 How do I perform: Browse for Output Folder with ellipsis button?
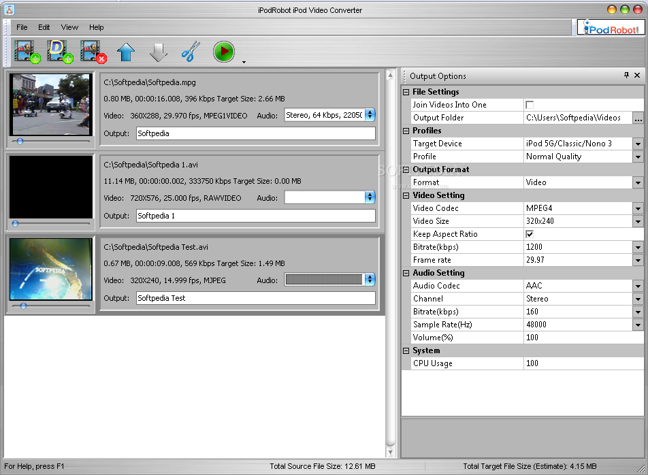638,118
